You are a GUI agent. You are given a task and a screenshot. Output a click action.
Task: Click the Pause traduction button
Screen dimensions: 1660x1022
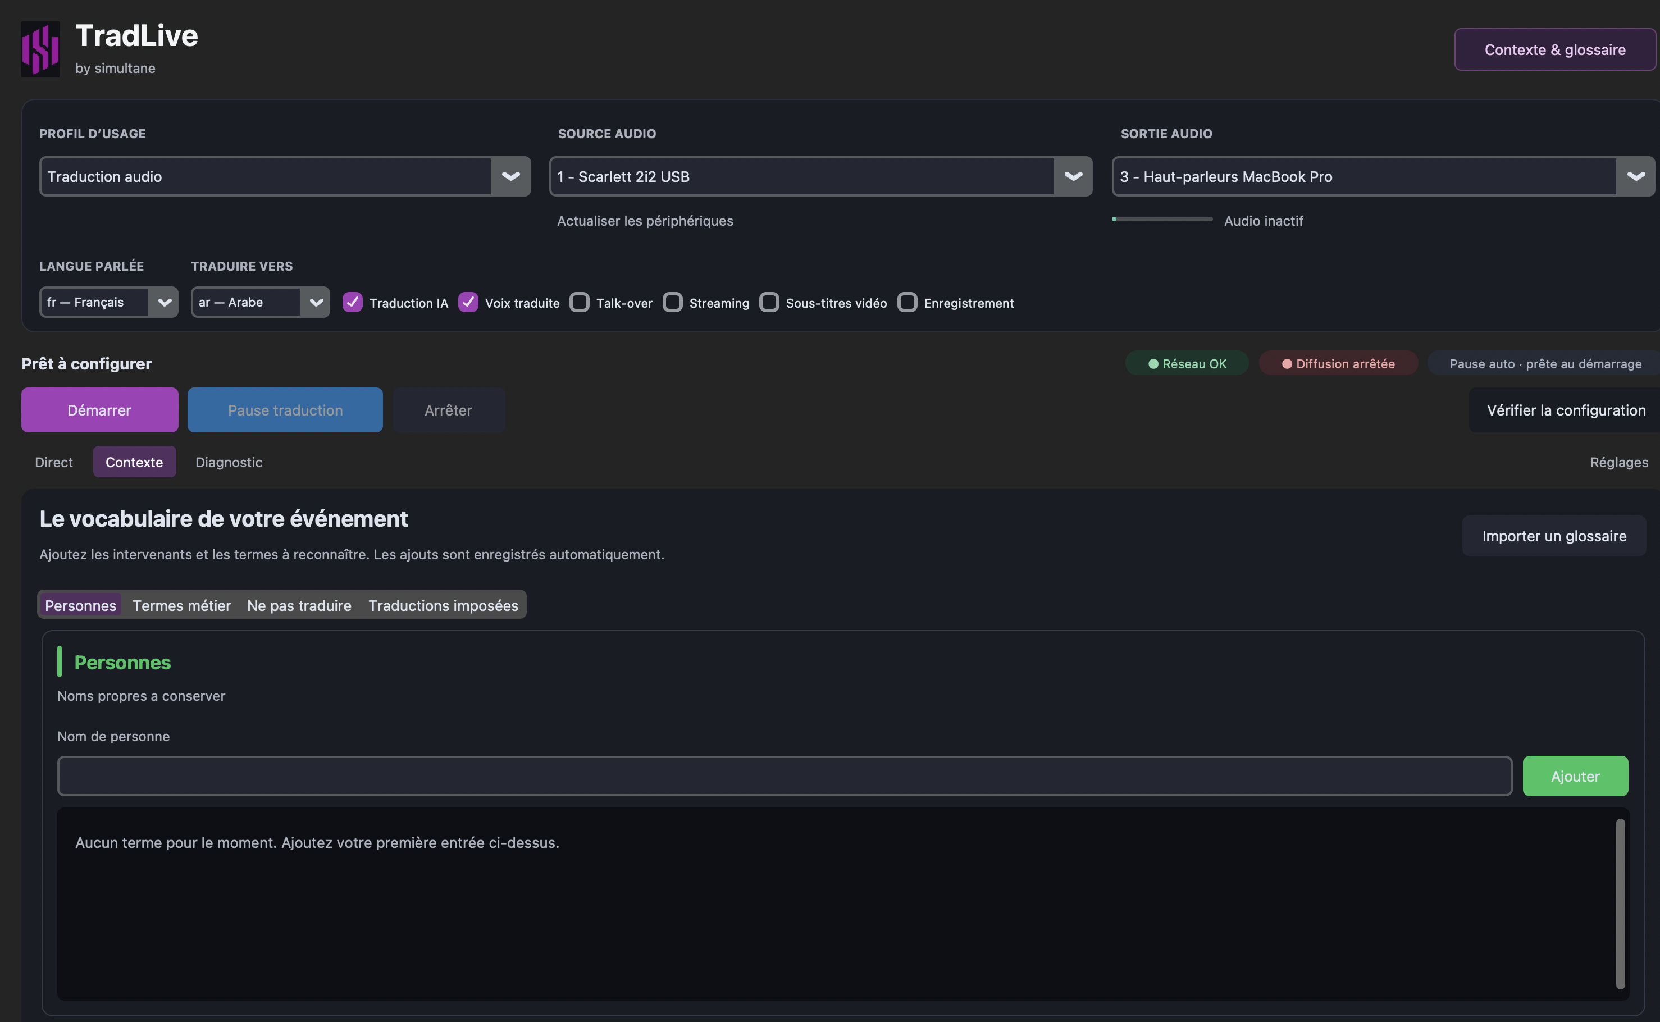(x=285, y=409)
